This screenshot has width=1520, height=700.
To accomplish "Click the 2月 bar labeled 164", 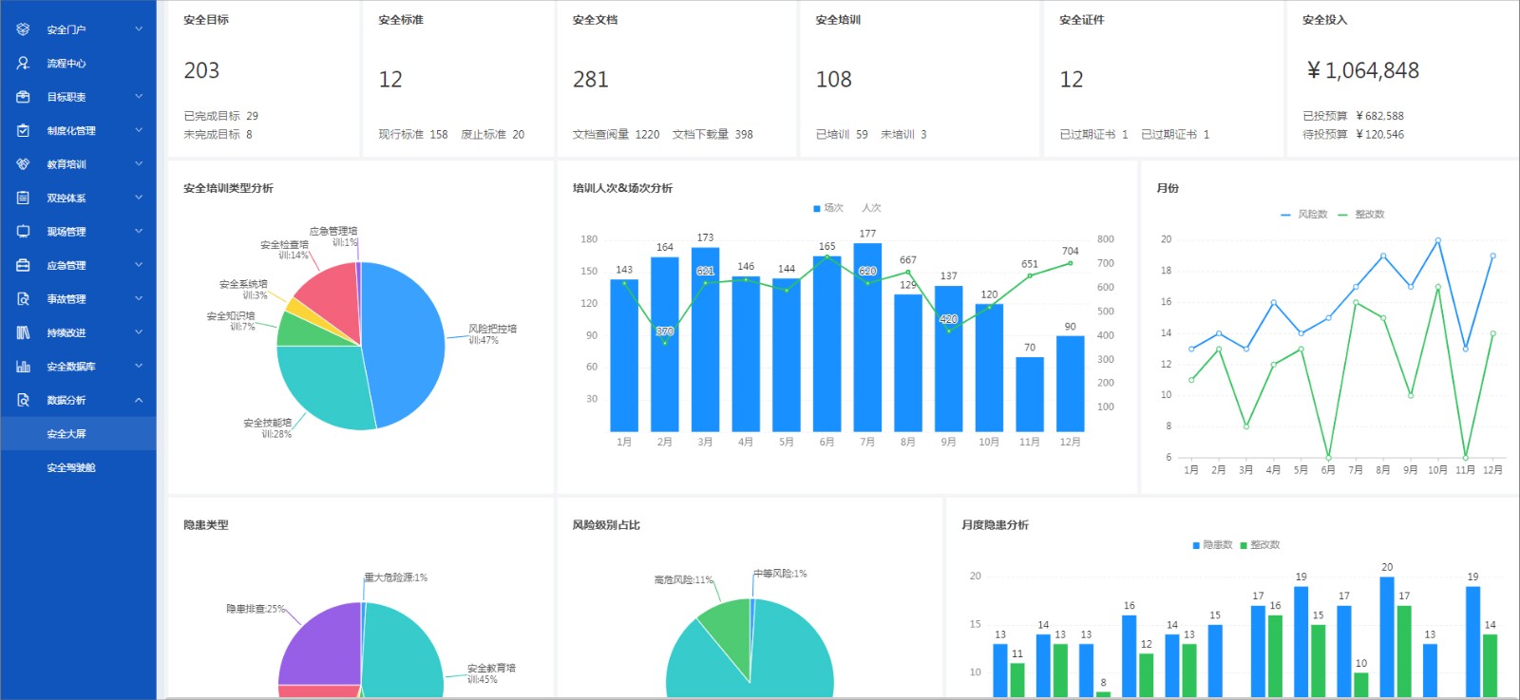I will pos(665,344).
